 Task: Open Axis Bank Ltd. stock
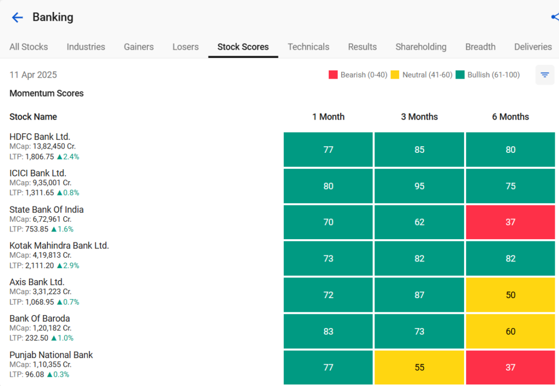pyautogui.click(x=37, y=282)
